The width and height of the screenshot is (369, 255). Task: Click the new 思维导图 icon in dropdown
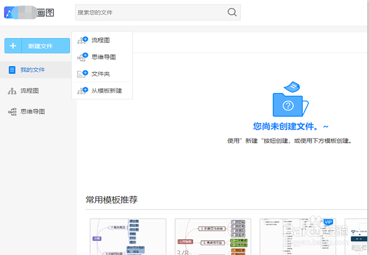click(82, 57)
